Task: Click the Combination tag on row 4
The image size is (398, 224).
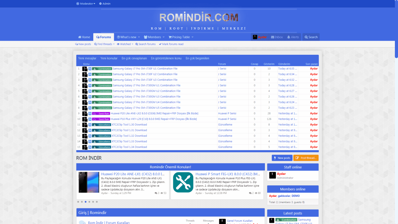Action: [102, 86]
